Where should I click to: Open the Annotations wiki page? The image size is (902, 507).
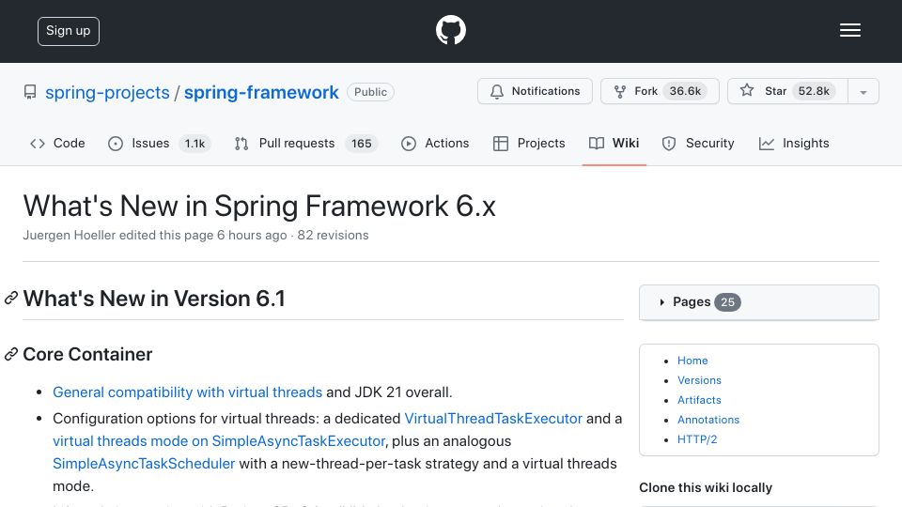[x=708, y=420]
